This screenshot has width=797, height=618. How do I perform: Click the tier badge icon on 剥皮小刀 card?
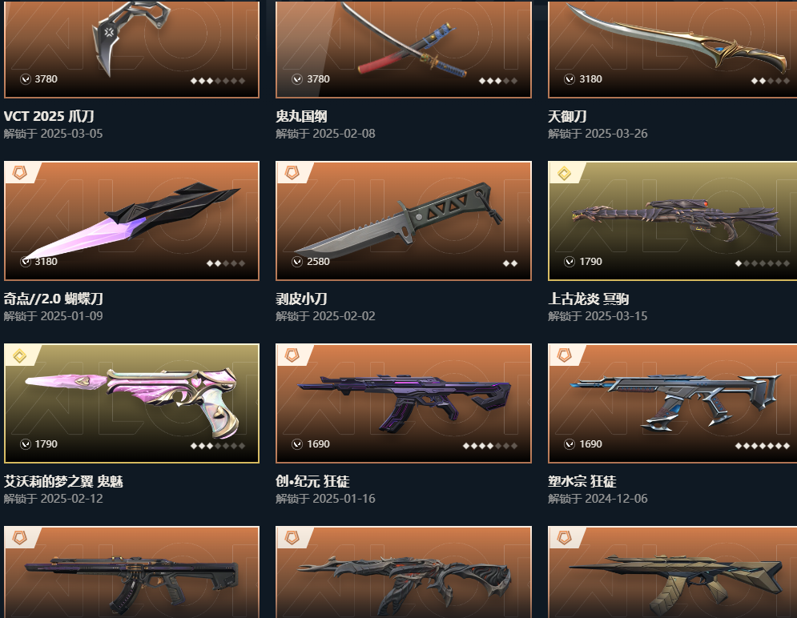pos(292,173)
